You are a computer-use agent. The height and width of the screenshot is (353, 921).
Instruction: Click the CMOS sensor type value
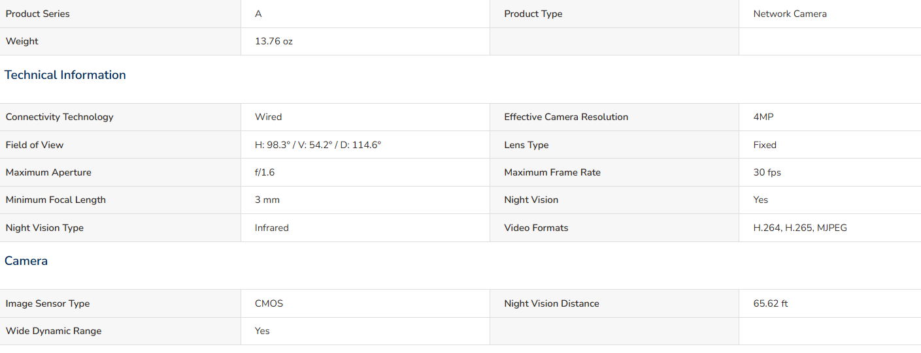[269, 303]
